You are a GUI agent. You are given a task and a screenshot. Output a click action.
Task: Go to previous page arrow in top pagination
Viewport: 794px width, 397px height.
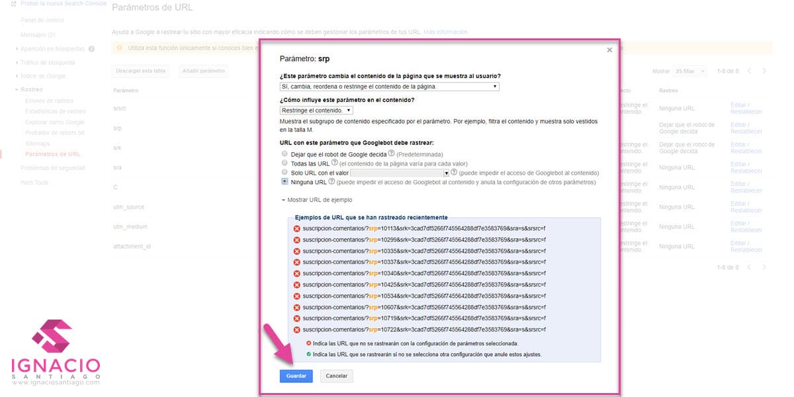tap(749, 71)
